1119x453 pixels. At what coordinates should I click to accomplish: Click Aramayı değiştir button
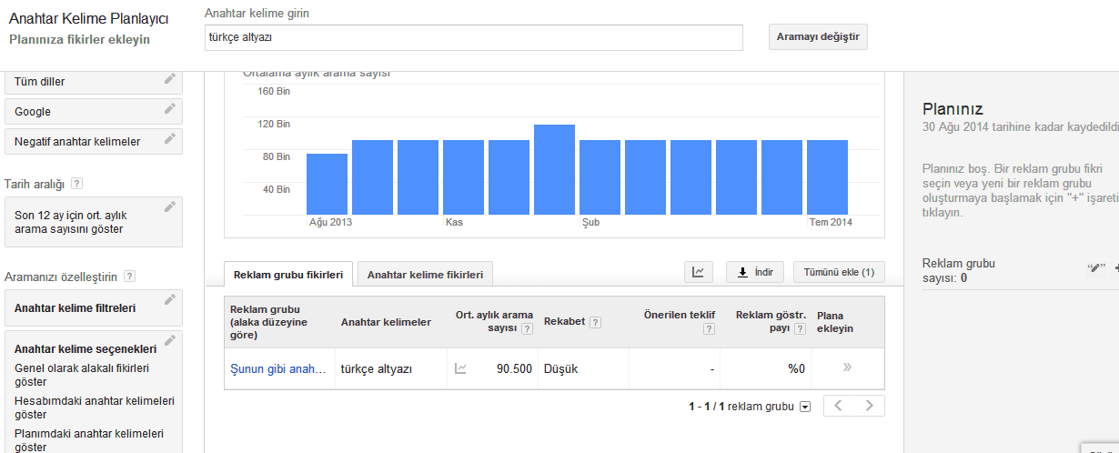818,37
